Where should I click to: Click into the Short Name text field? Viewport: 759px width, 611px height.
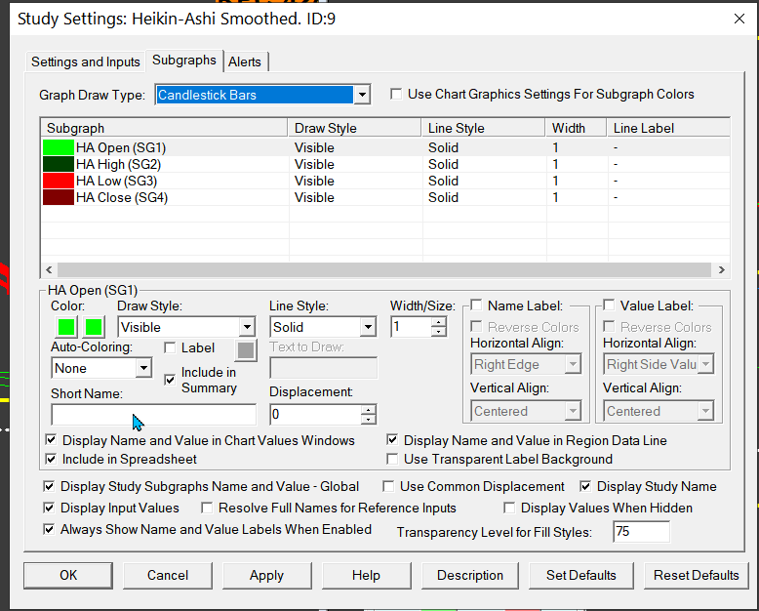[153, 415]
